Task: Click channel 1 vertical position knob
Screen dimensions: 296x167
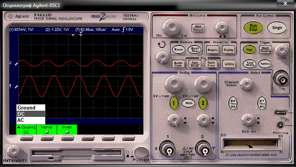Action: 174,120
